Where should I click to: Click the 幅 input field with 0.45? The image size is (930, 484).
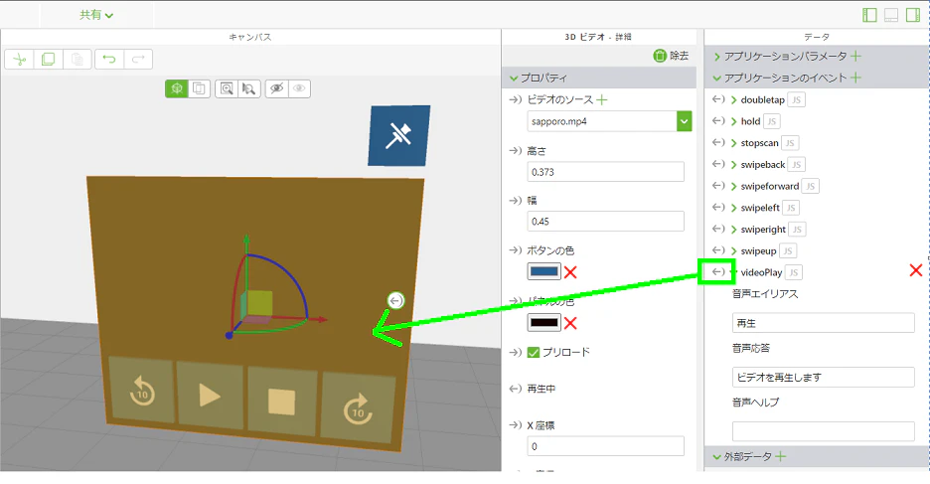[605, 222]
